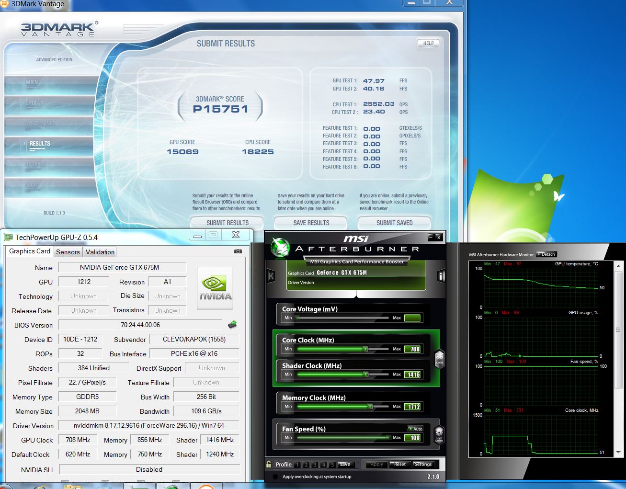The width and height of the screenshot is (626, 489).
Task: Click the NVIDIA logo in GPU-Z
Action: pyautogui.click(x=215, y=288)
